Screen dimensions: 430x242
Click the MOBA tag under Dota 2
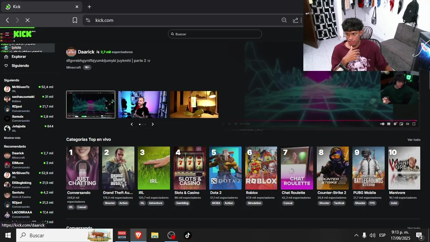point(216,203)
